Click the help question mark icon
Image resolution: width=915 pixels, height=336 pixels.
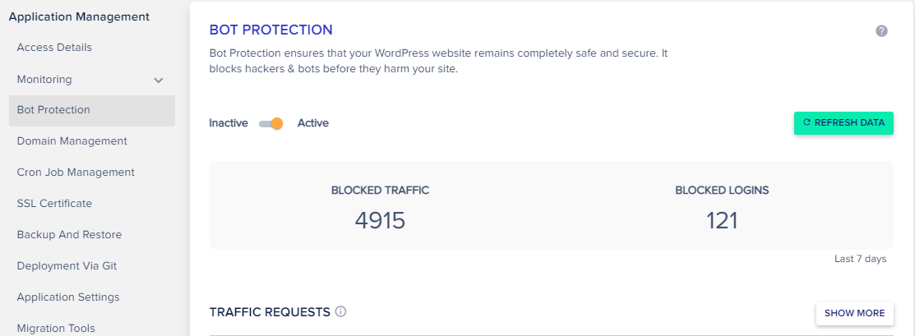point(881,31)
